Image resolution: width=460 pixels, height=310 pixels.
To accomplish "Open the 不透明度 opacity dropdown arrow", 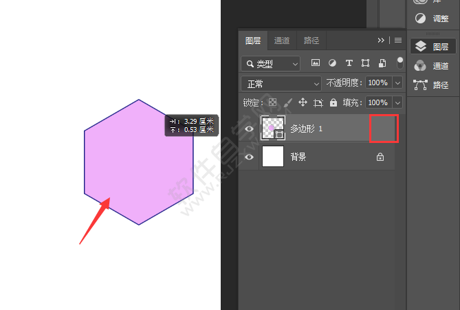I will (x=397, y=83).
